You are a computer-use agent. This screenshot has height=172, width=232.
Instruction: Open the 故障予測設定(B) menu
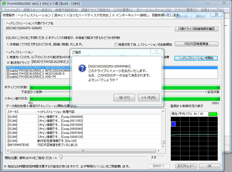(x=67, y=10)
